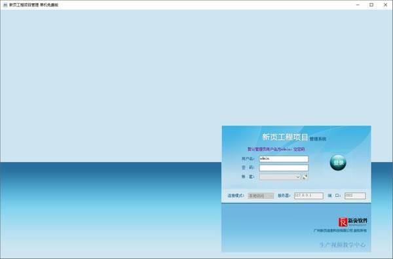
Task: Click the window title 新页工程项目管理 单机免费版
Action: tap(34, 5)
